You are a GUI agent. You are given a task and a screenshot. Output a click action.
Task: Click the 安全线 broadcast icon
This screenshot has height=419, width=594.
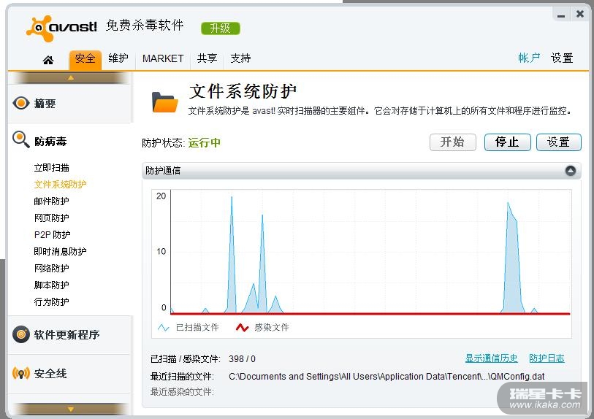pos(21,374)
